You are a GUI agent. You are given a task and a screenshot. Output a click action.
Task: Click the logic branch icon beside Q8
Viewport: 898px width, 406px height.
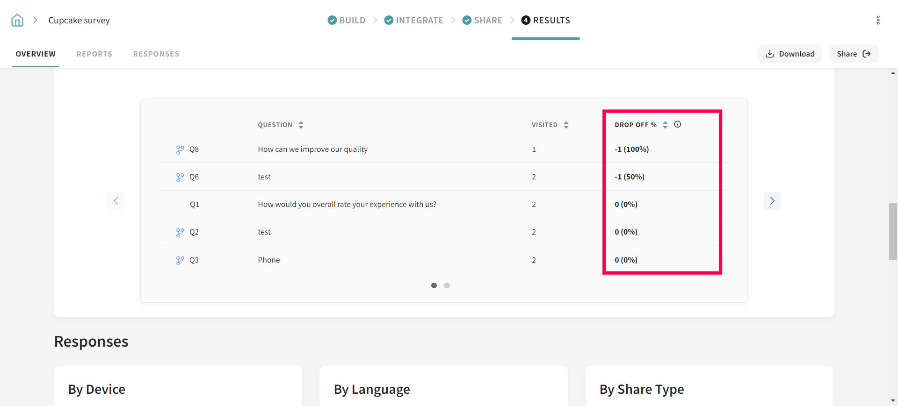tap(180, 150)
